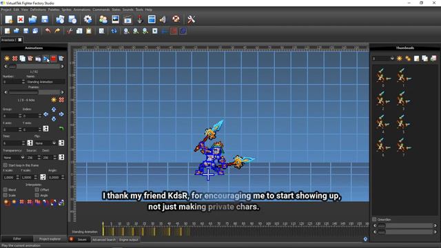Viewport: 441px width, 248px height.
Task: Open the commands editor joystick icon
Action: click(140, 19)
